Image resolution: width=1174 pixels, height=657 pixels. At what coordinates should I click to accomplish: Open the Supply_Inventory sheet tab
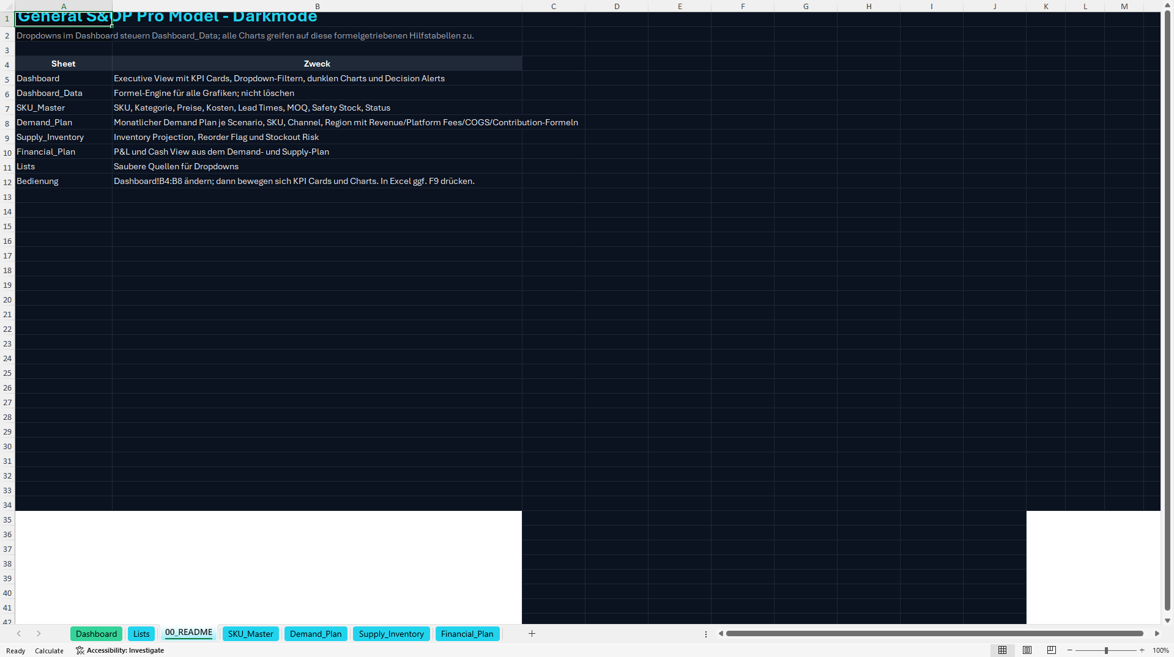tap(391, 634)
